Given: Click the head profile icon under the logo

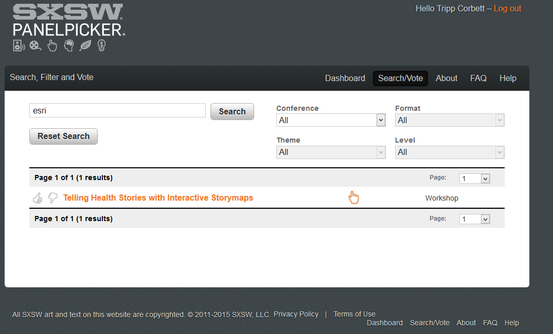Looking at the screenshot, I should pyautogui.click(x=69, y=46).
